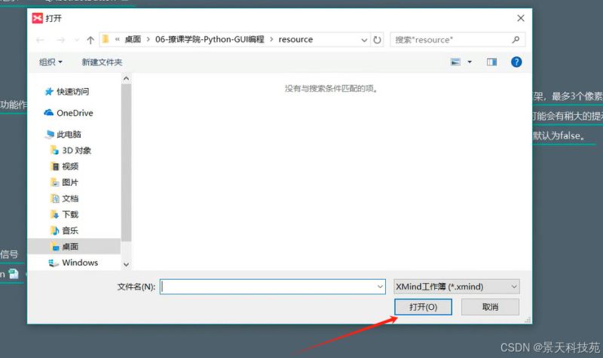Click the 默认为false text in XMind background
The width and height of the screenshot is (603, 358).
pos(559,136)
